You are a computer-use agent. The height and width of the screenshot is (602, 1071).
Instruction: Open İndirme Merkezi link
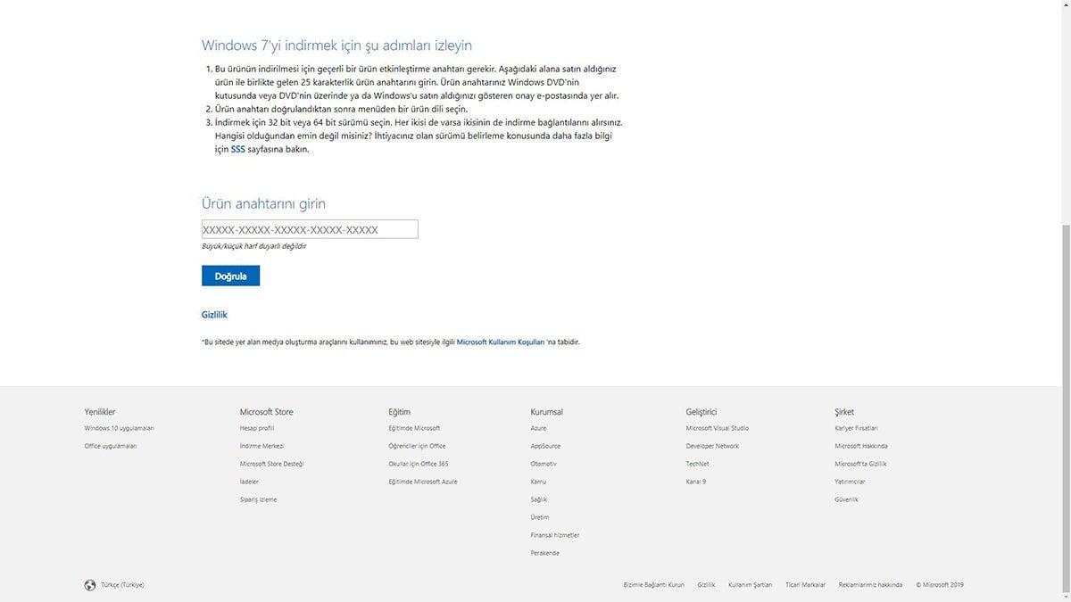click(x=260, y=446)
